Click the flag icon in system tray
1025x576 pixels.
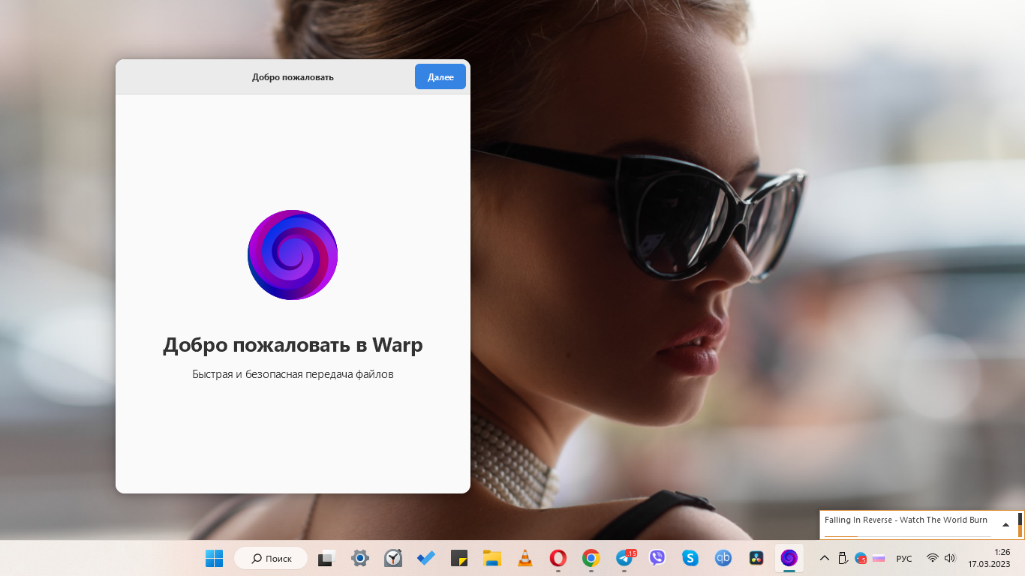879,558
